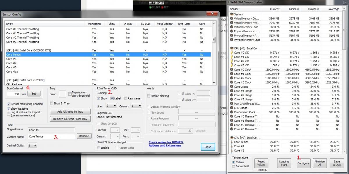The width and height of the screenshot is (349, 174).
Task: Click the clock icon beside Core #0 Clock
Action: click(232, 70)
